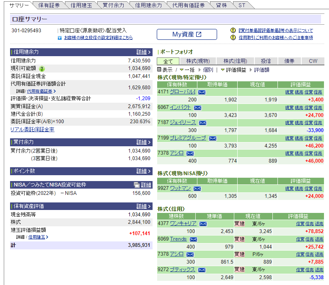Click 信買 for 7187 ジェイリース

308,123
